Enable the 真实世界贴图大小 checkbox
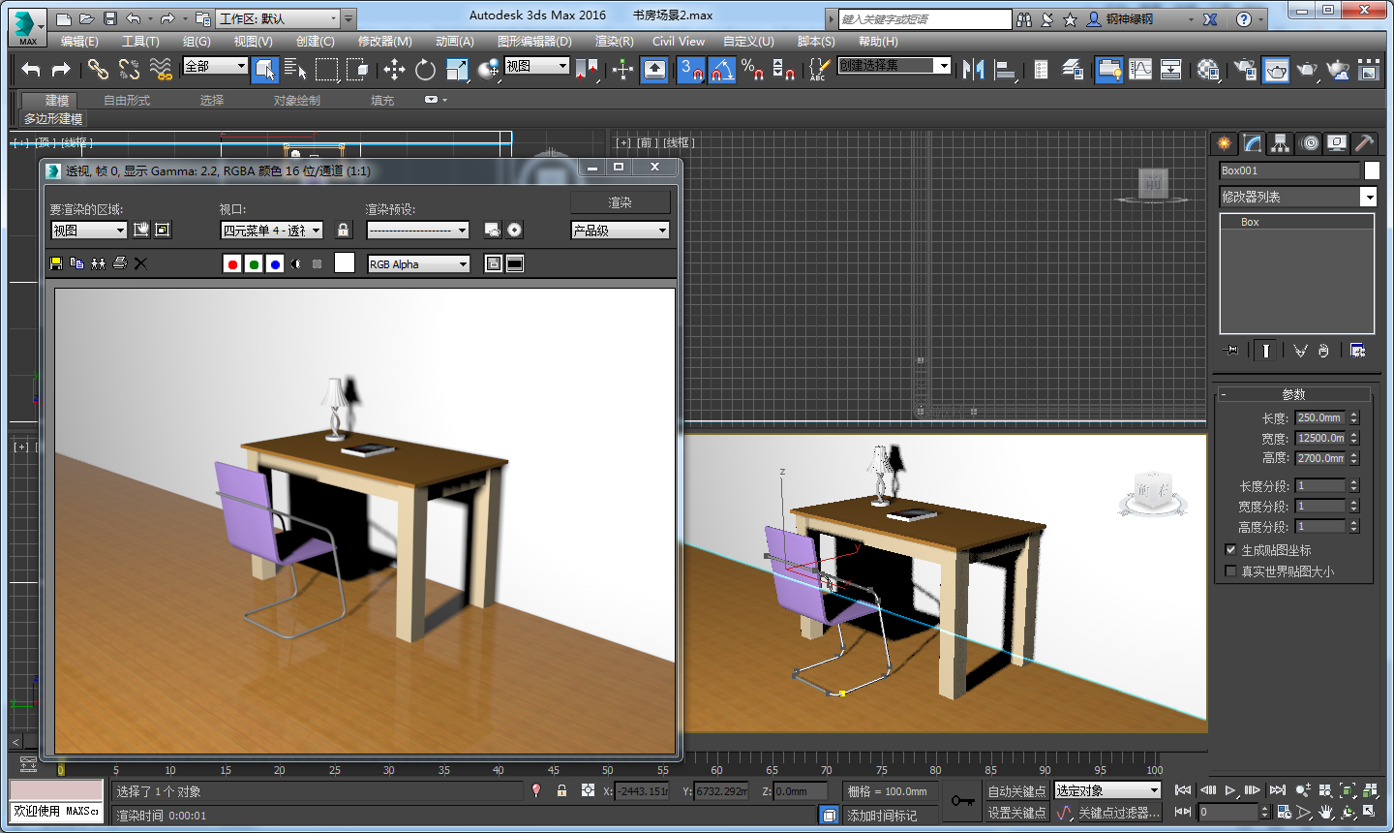 [x=1231, y=571]
